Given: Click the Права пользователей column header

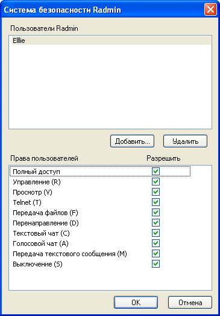Looking at the screenshot, I should [44, 158].
